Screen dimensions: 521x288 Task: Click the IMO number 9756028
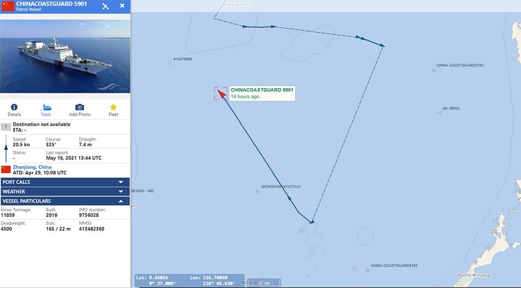(x=89, y=215)
